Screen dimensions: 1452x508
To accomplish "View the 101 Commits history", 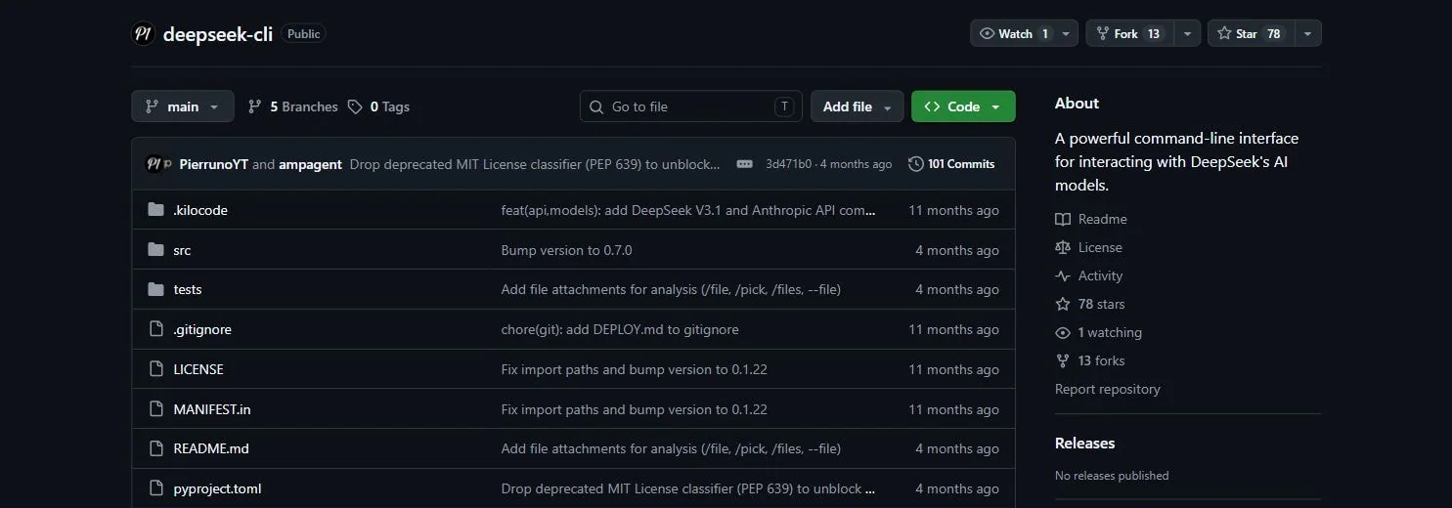I will [x=951, y=164].
